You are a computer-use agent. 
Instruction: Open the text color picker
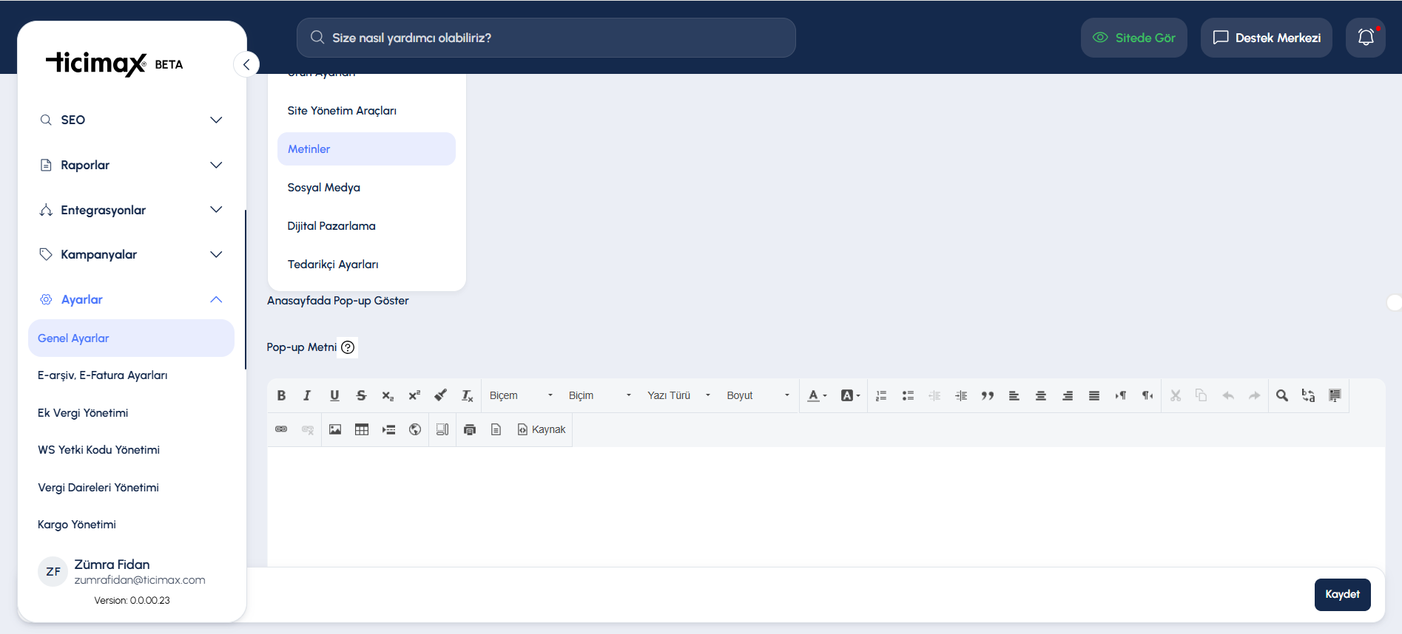point(817,395)
